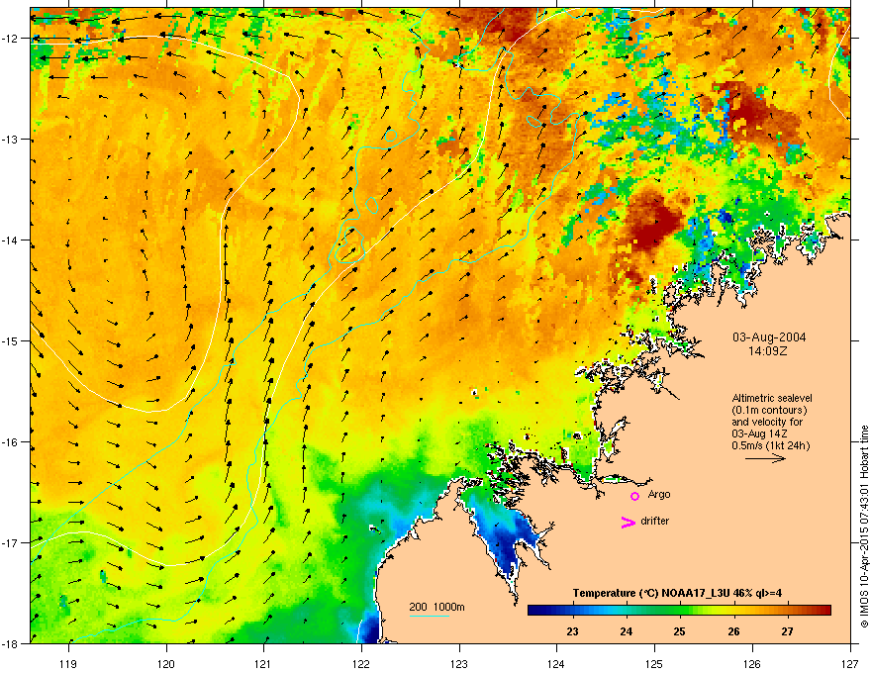
Task: Click the IMOS copyright timestamp text
Action: pos(864,527)
